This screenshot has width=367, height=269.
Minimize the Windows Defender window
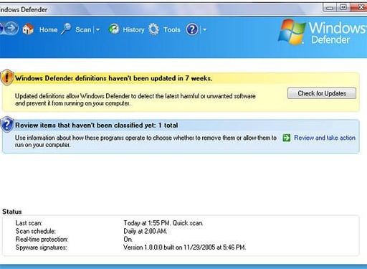(330, 8)
